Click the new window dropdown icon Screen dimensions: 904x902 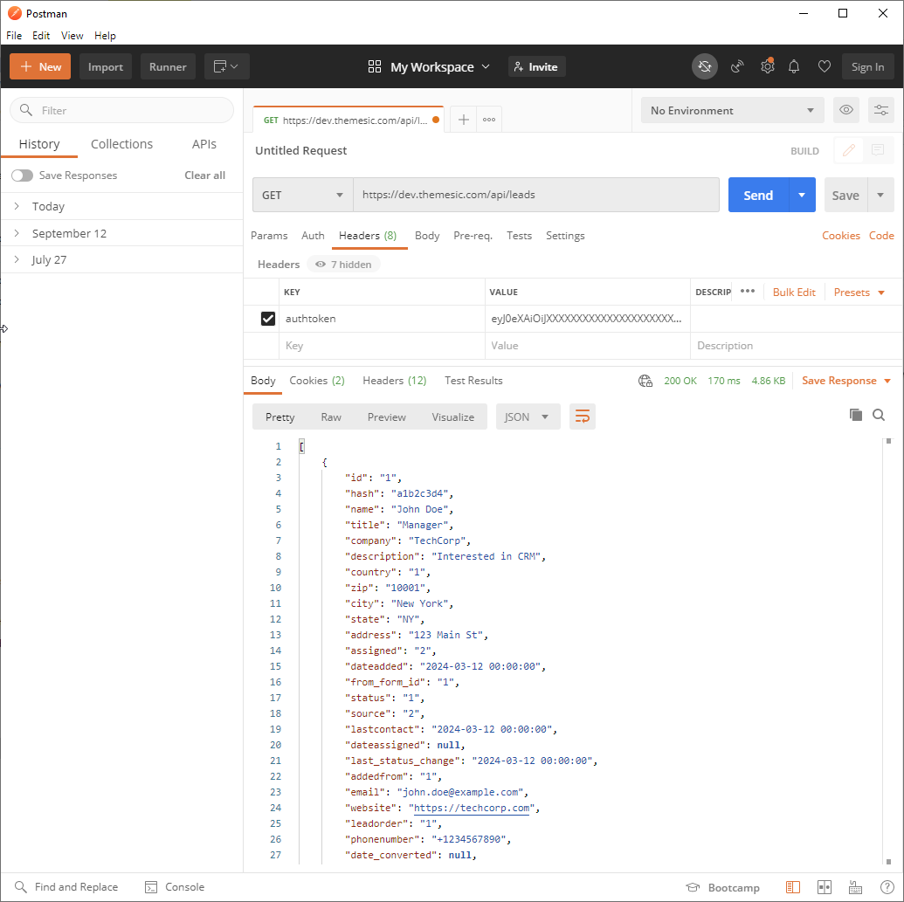[x=225, y=67]
